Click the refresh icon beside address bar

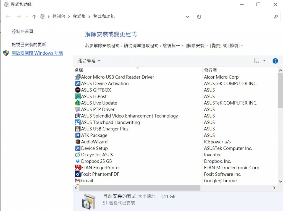(x=199, y=17)
